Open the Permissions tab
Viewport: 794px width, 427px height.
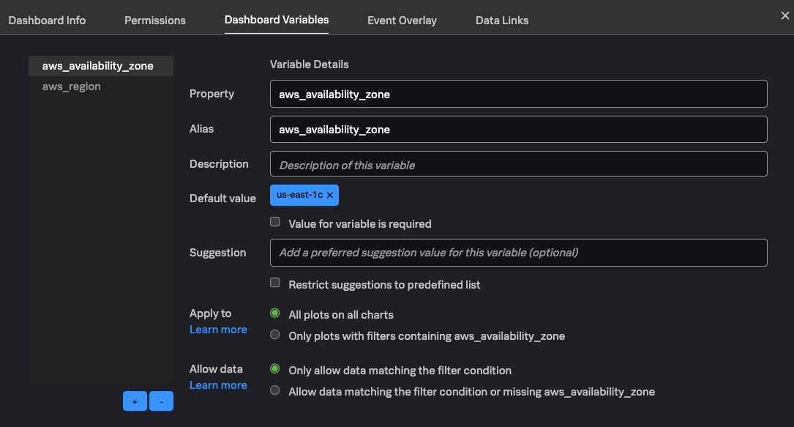154,20
